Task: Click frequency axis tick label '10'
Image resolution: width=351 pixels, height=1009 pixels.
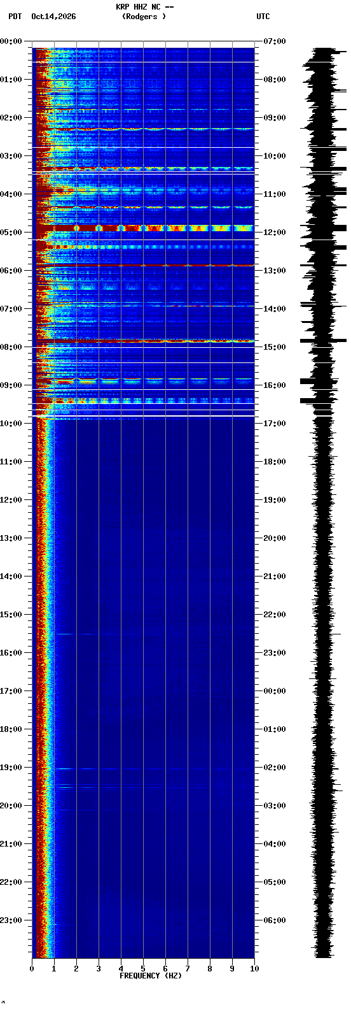Action: 254,969
